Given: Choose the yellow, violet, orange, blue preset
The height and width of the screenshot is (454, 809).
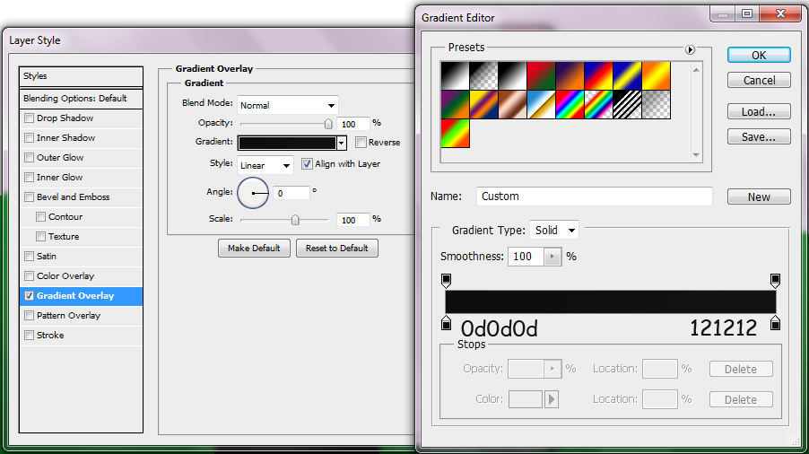Looking at the screenshot, I should pos(483,105).
